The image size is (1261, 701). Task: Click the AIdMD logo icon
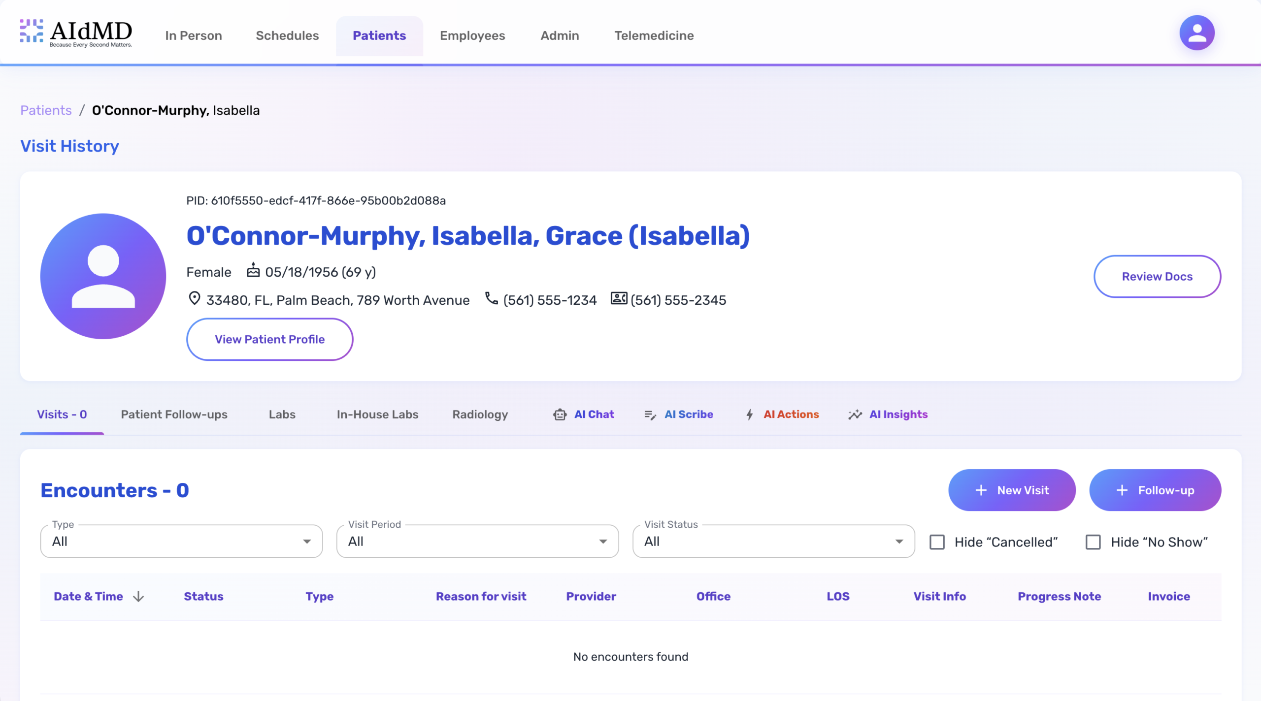[32, 31]
